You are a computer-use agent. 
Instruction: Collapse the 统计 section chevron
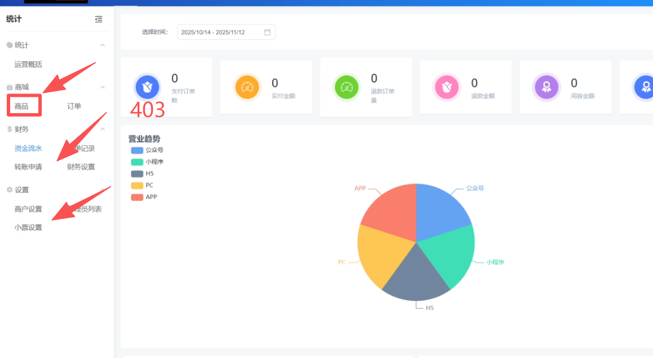point(102,45)
